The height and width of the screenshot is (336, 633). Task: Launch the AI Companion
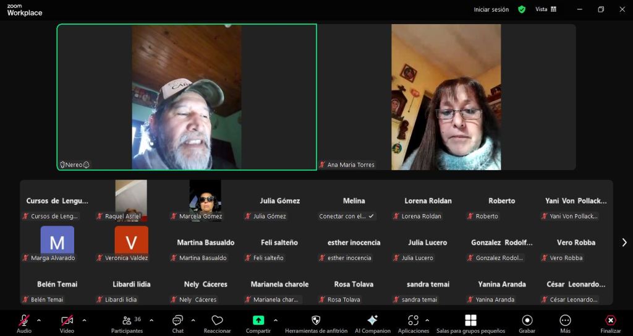[372, 323]
